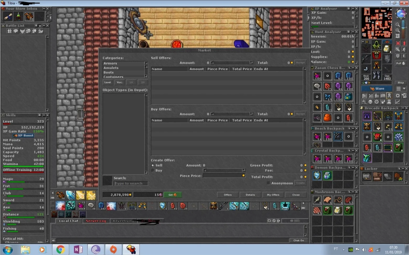Image resolution: width=409 pixels, height=255 pixels.
Task: Open the Windows Start menu
Action: pyautogui.click(x=8, y=250)
